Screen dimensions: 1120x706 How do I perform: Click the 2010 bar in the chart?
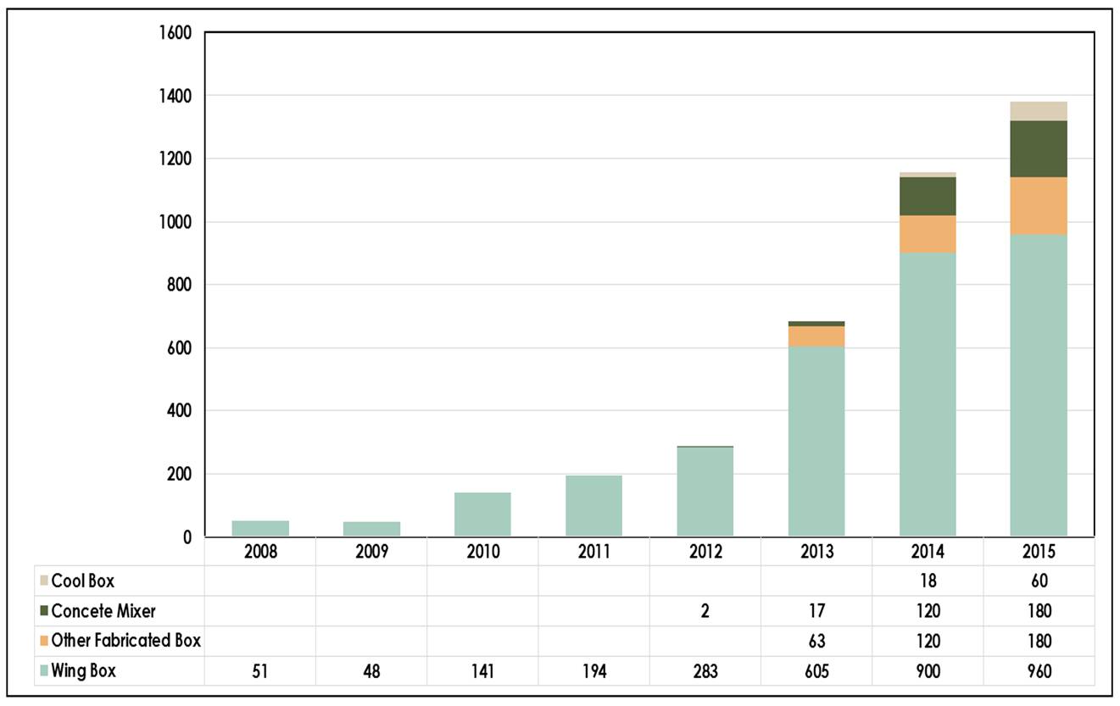(x=482, y=514)
